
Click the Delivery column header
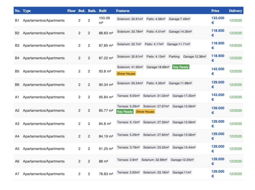(x=235, y=11)
